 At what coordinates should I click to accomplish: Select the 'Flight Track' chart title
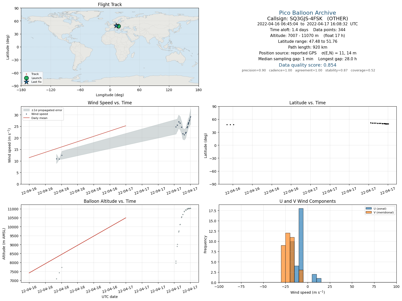[x=110, y=5]
